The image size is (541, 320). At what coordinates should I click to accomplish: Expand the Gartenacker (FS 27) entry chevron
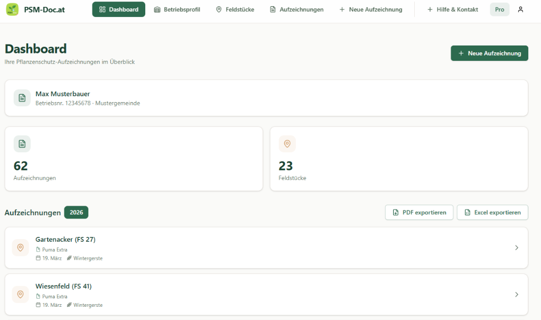(x=517, y=248)
